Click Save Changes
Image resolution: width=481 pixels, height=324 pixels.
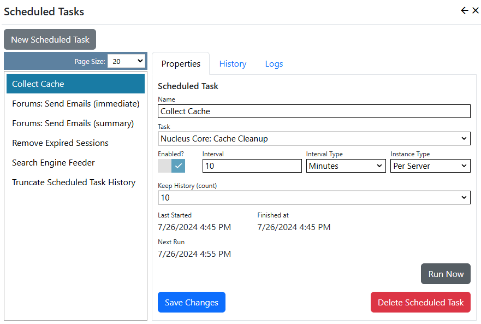pyautogui.click(x=191, y=302)
